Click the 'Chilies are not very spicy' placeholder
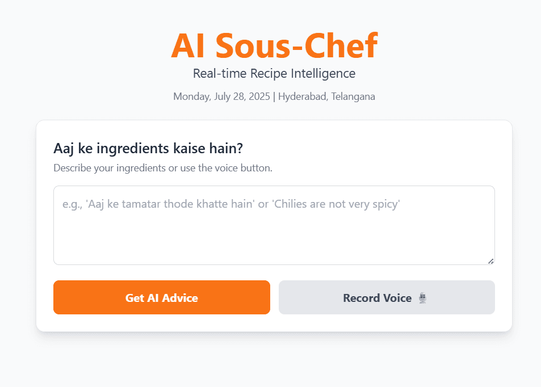Screen dimensions: 541x387 [337, 204]
